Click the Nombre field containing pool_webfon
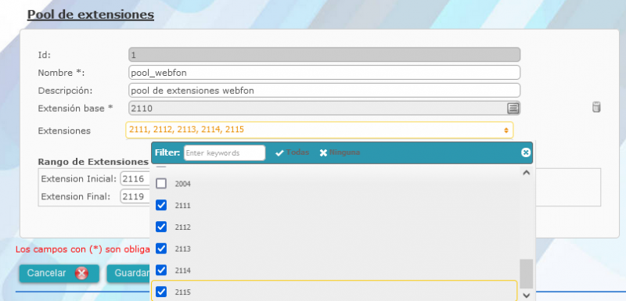This screenshot has width=626, height=301. pyautogui.click(x=324, y=73)
